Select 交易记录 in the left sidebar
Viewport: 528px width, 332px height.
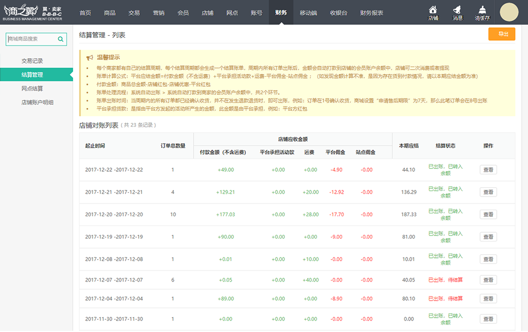click(32, 61)
